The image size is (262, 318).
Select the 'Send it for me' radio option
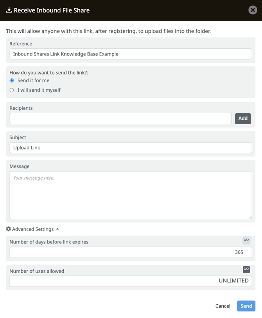(x=12, y=80)
